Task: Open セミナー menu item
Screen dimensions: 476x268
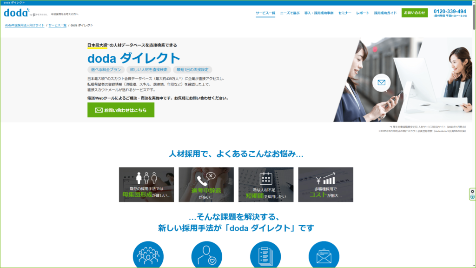Action: (344, 13)
